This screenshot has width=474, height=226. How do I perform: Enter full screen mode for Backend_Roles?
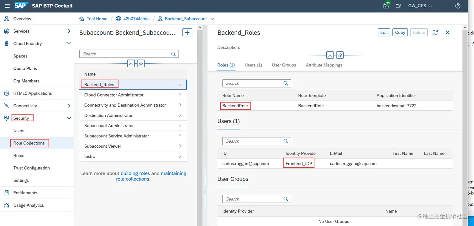tap(435, 33)
